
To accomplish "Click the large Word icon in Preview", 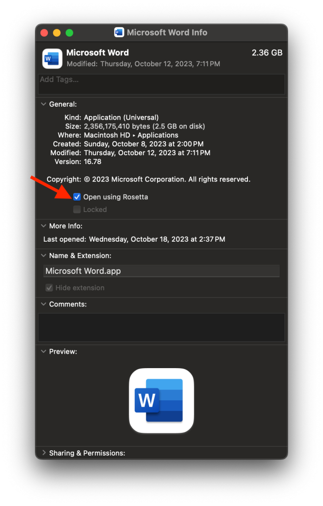I will 161,400.
